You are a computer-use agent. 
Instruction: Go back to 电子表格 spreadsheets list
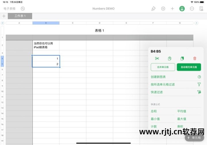pos(9,9)
